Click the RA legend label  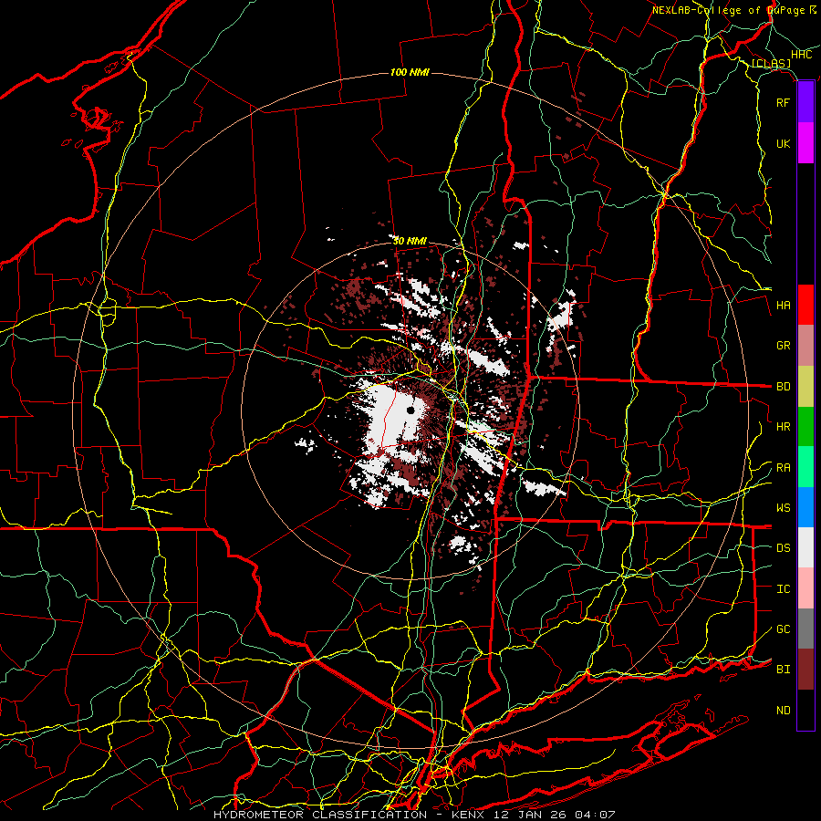pyautogui.click(x=784, y=468)
